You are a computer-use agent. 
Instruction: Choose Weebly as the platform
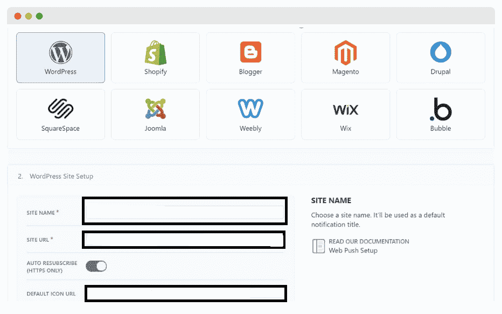250,114
